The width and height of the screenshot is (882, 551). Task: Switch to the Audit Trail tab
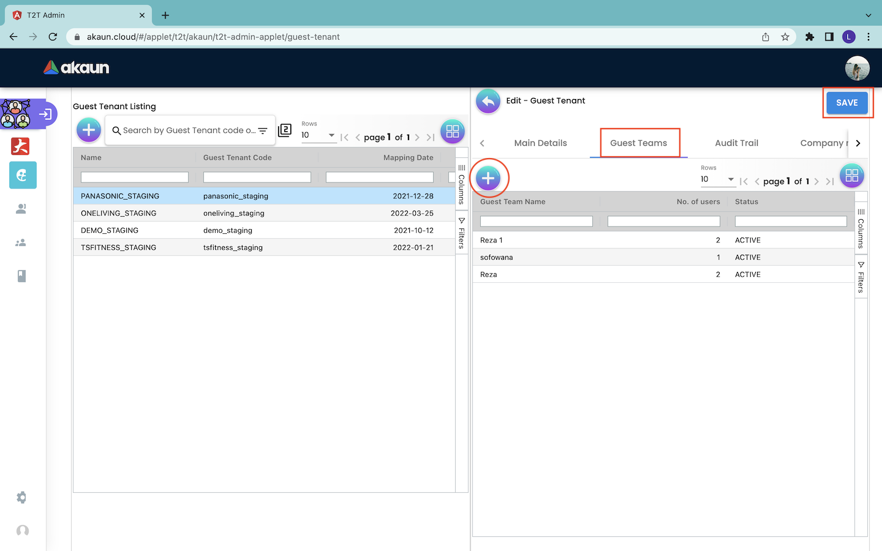click(736, 143)
